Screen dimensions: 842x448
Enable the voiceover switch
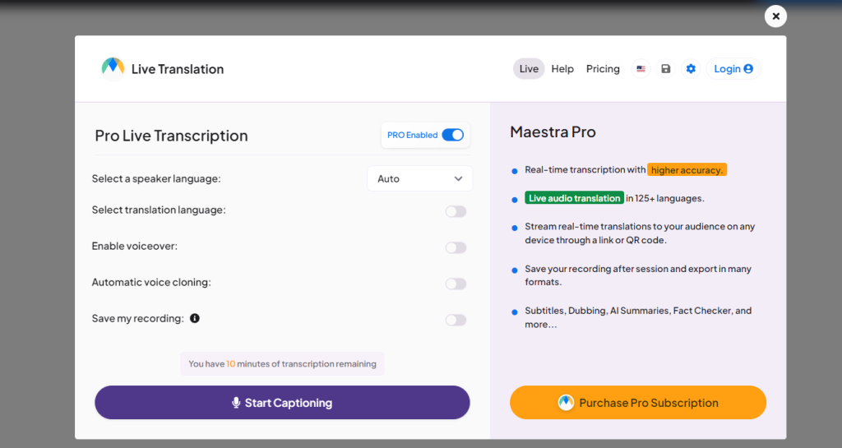456,247
